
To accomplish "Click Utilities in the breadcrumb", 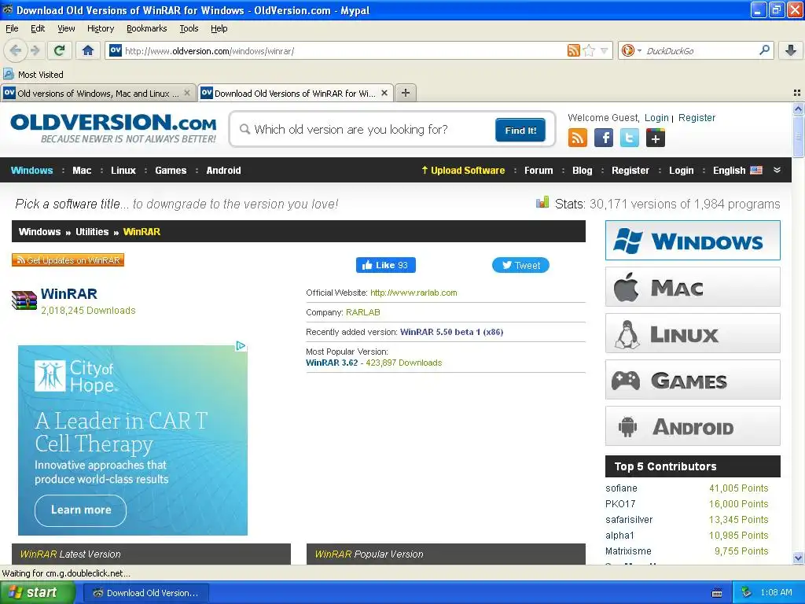I will [x=92, y=232].
